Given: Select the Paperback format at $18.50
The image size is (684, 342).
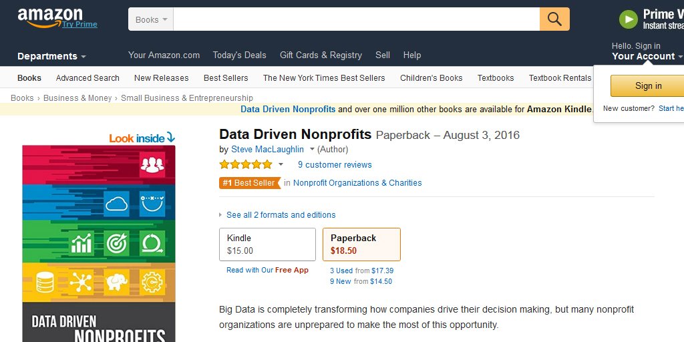Looking at the screenshot, I should click(x=361, y=244).
